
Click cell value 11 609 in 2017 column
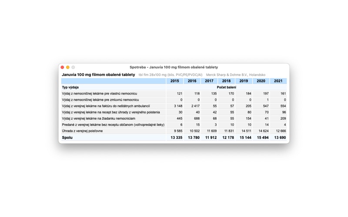click(x=212, y=131)
